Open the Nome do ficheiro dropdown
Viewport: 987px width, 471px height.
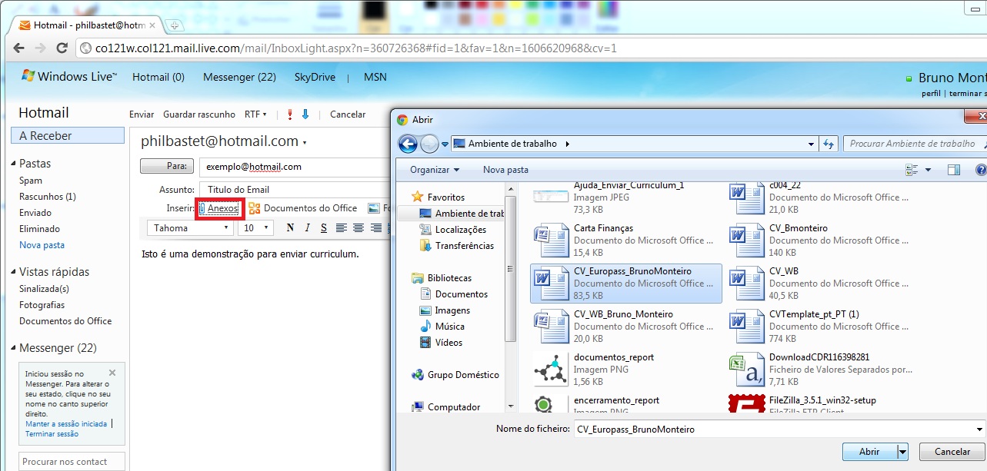(x=979, y=430)
